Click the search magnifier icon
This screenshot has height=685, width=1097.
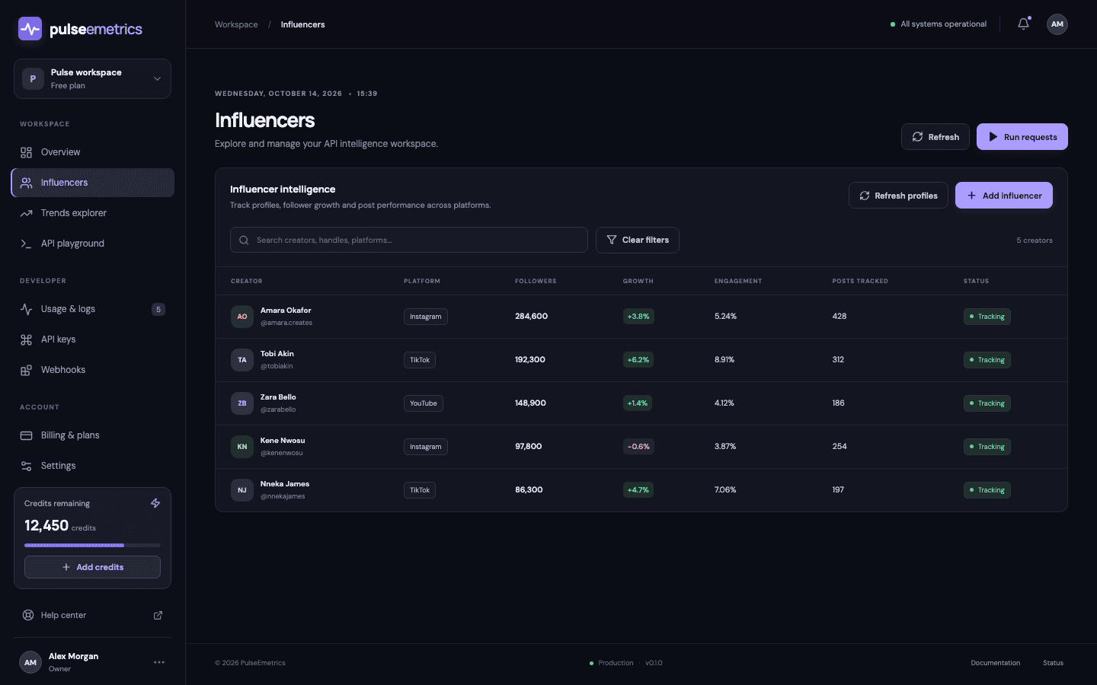244,240
